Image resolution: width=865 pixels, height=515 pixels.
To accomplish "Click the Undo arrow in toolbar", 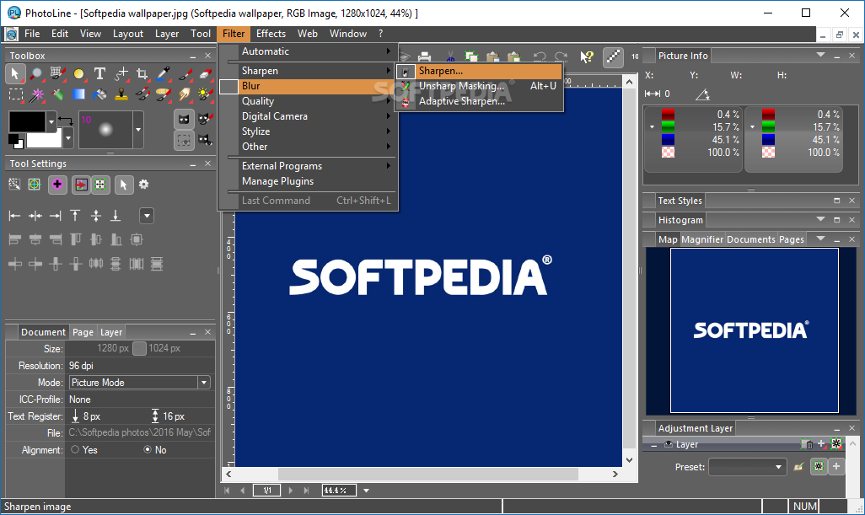I will click(x=540, y=56).
